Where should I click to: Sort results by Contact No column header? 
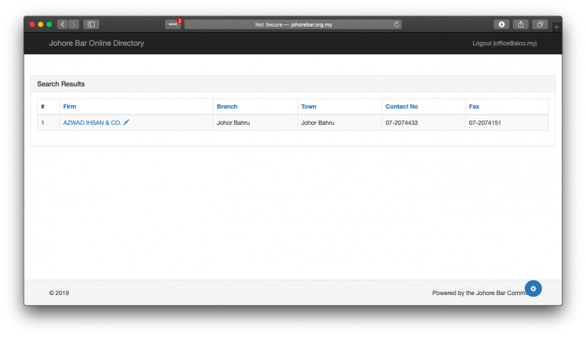401,107
